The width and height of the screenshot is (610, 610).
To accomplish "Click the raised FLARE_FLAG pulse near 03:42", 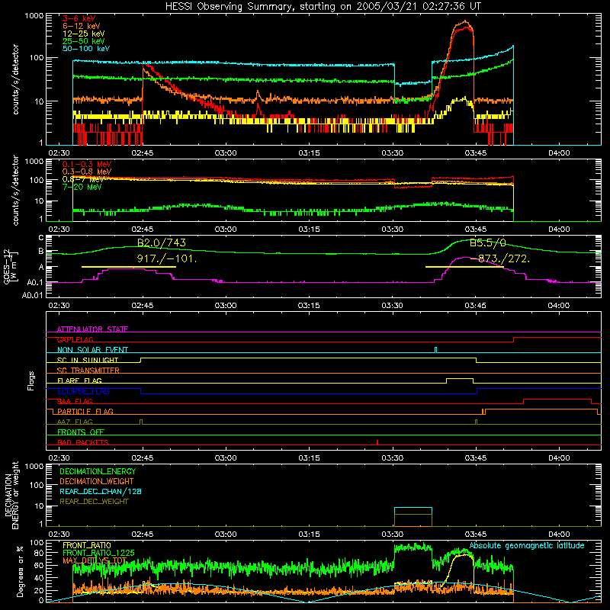I will coord(460,380).
